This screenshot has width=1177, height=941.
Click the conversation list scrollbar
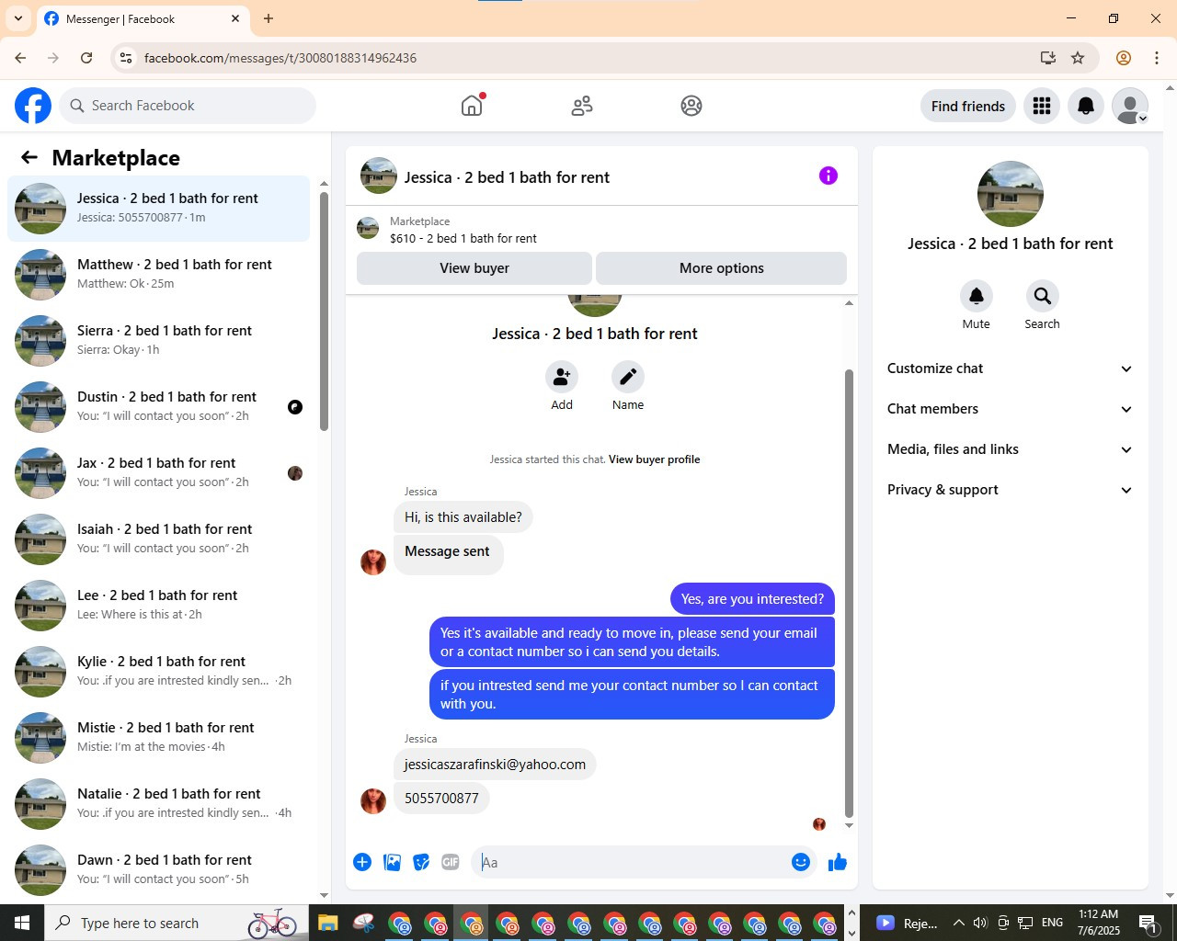324,312
